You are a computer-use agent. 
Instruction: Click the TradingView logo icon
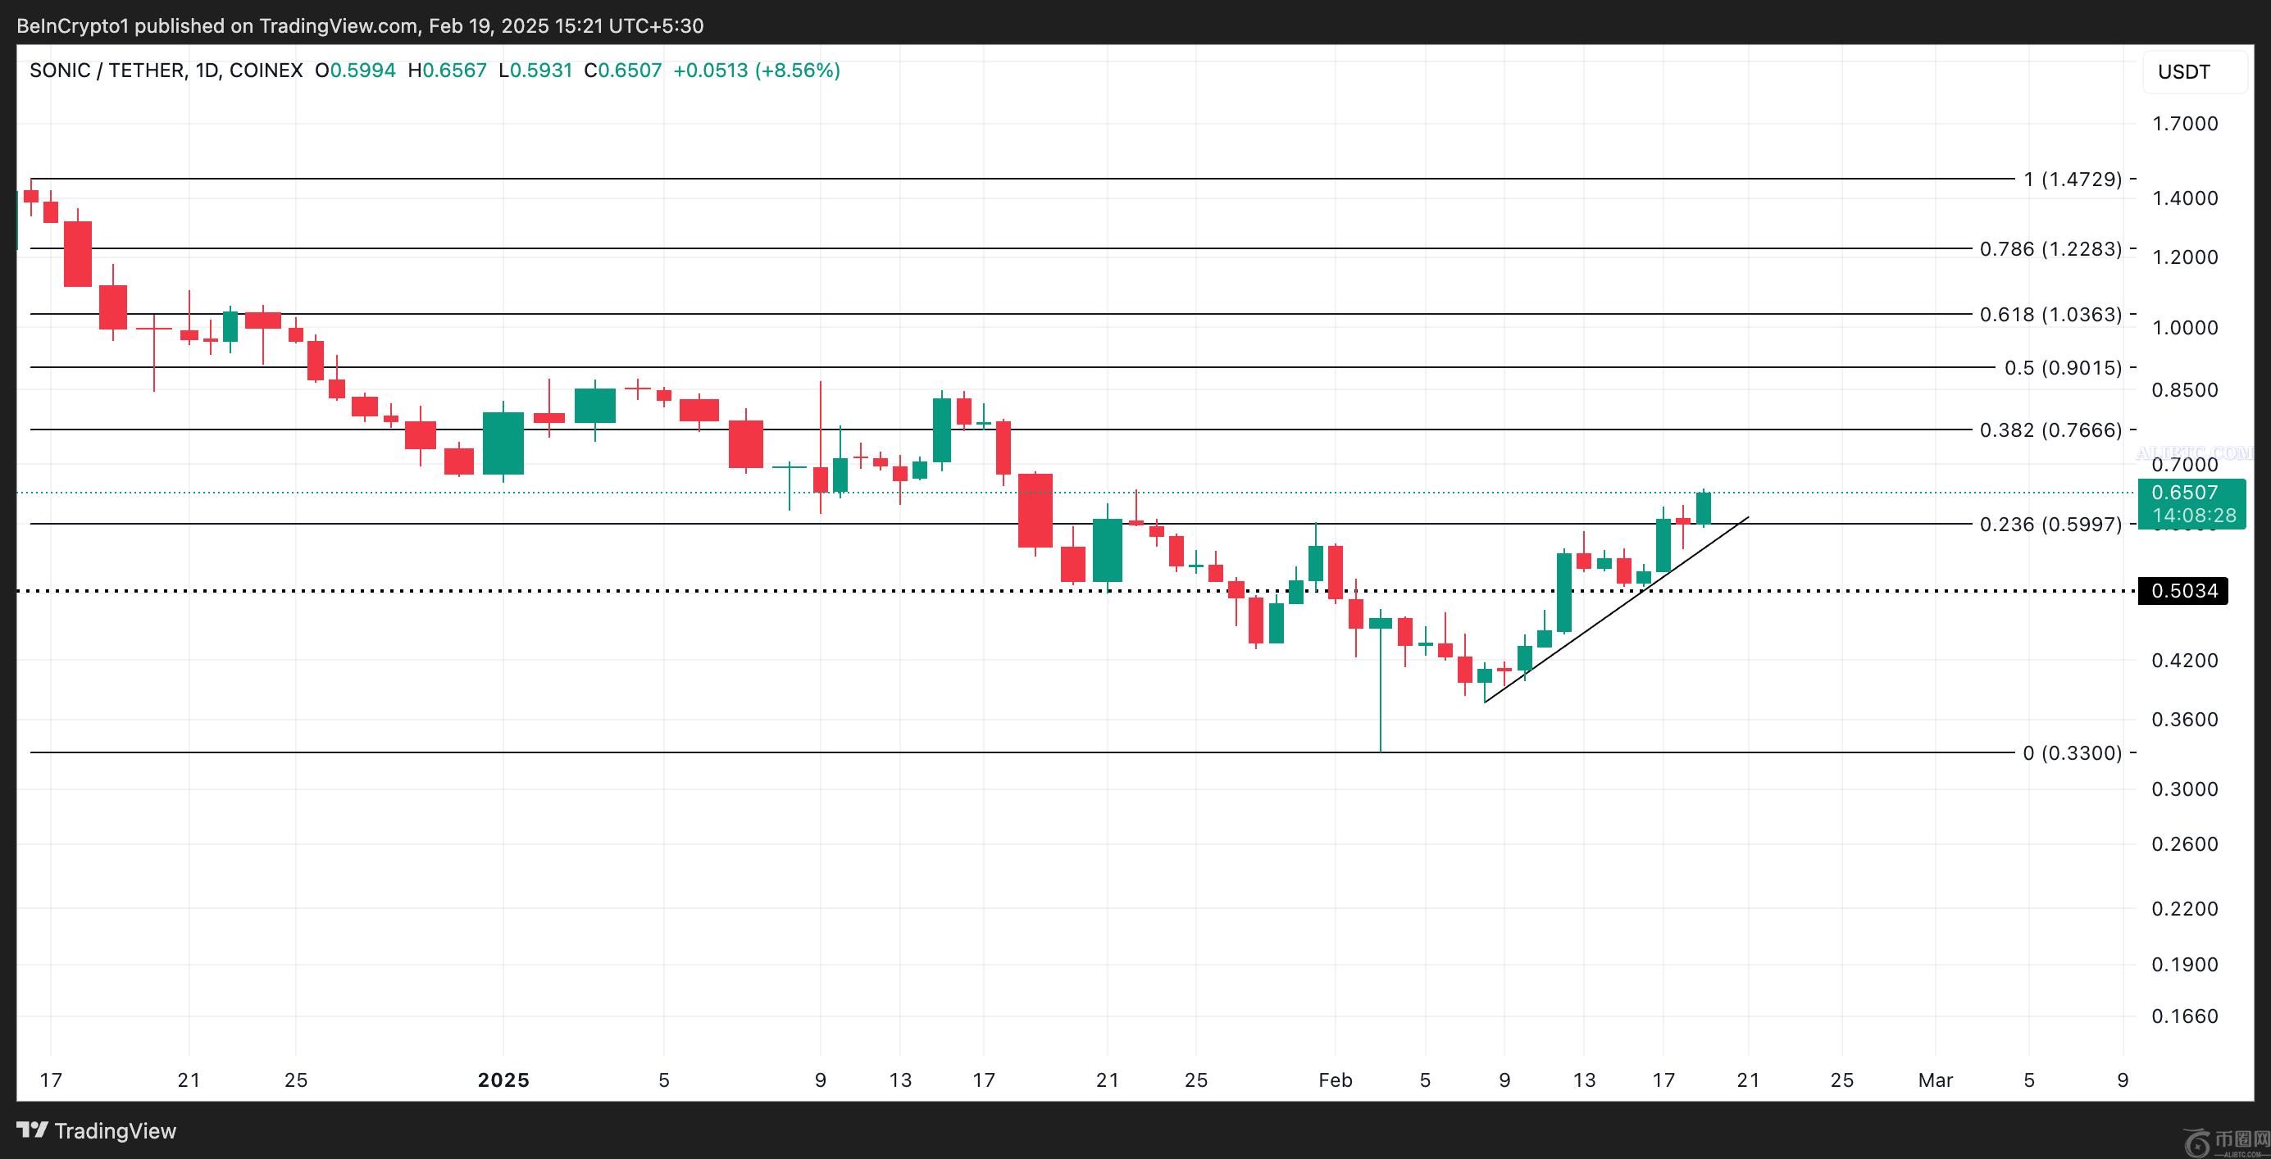pos(32,1130)
